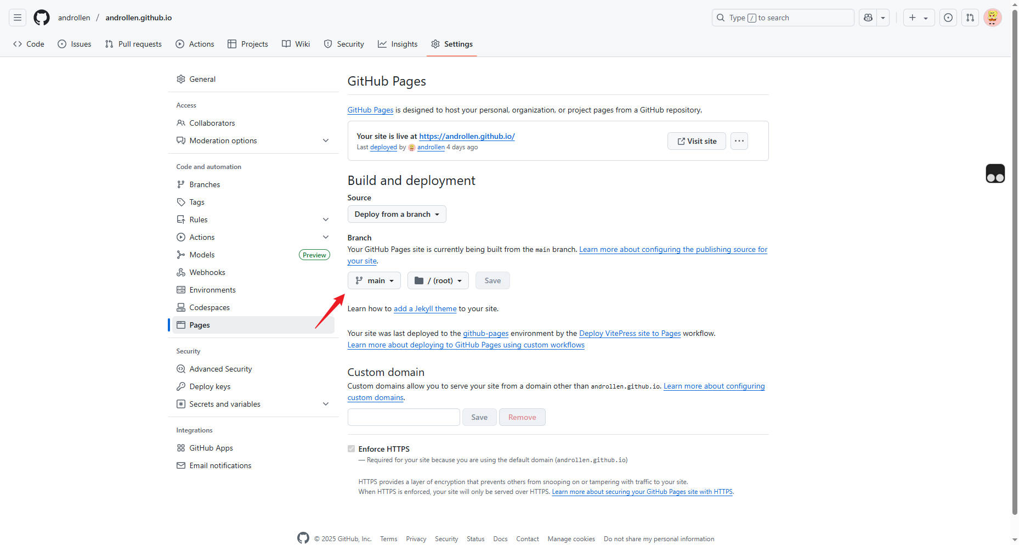1019x545 pixels.
Task: Open the GitHub Pages documentation link
Action: (370, 110)
